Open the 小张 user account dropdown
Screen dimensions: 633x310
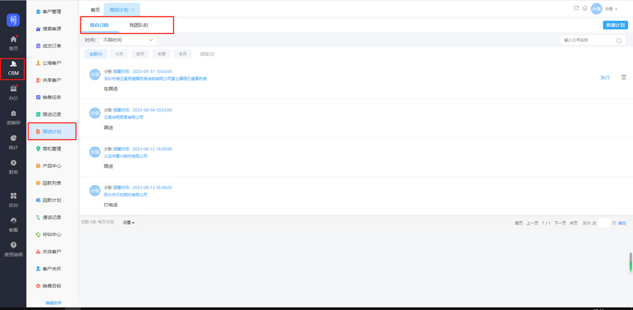605,9
